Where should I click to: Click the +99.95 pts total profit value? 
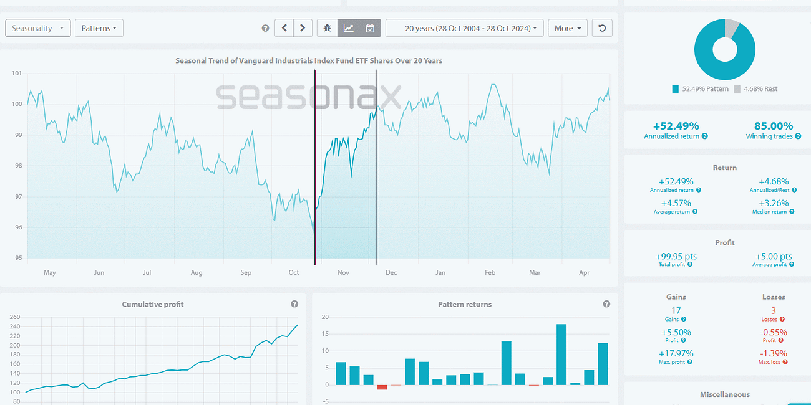coord(676,256)
